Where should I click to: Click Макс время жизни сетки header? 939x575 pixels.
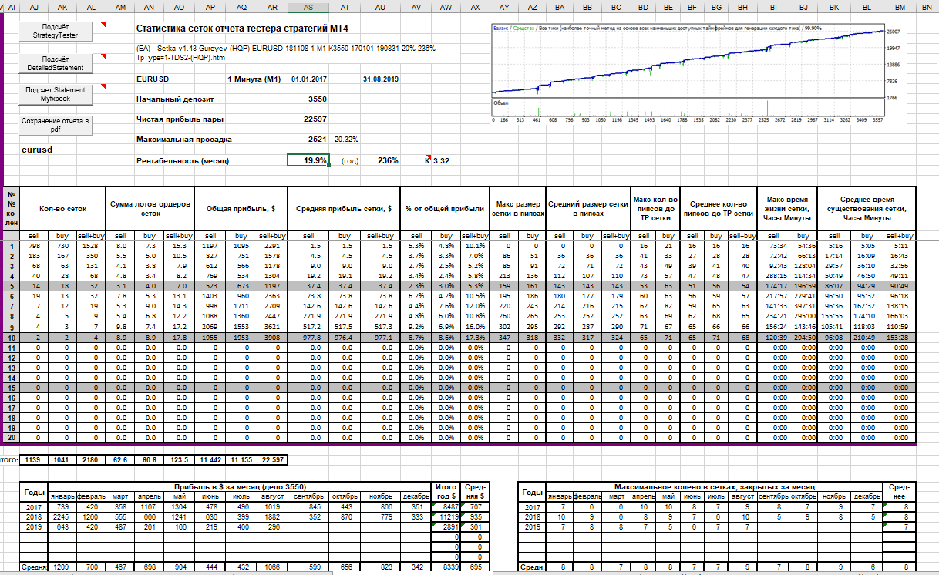787,208
